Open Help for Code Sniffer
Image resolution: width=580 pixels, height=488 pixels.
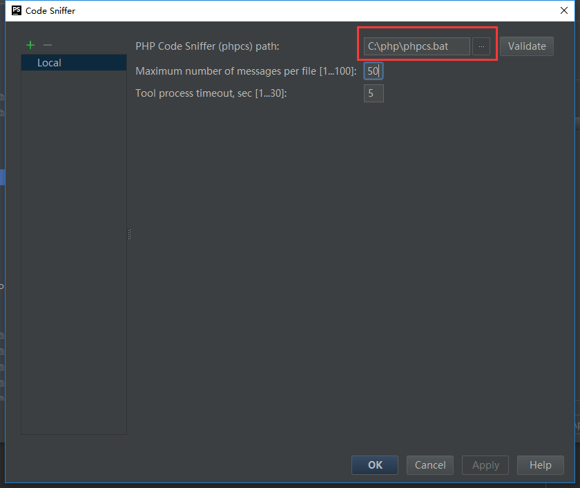click(x=541, y=465)
